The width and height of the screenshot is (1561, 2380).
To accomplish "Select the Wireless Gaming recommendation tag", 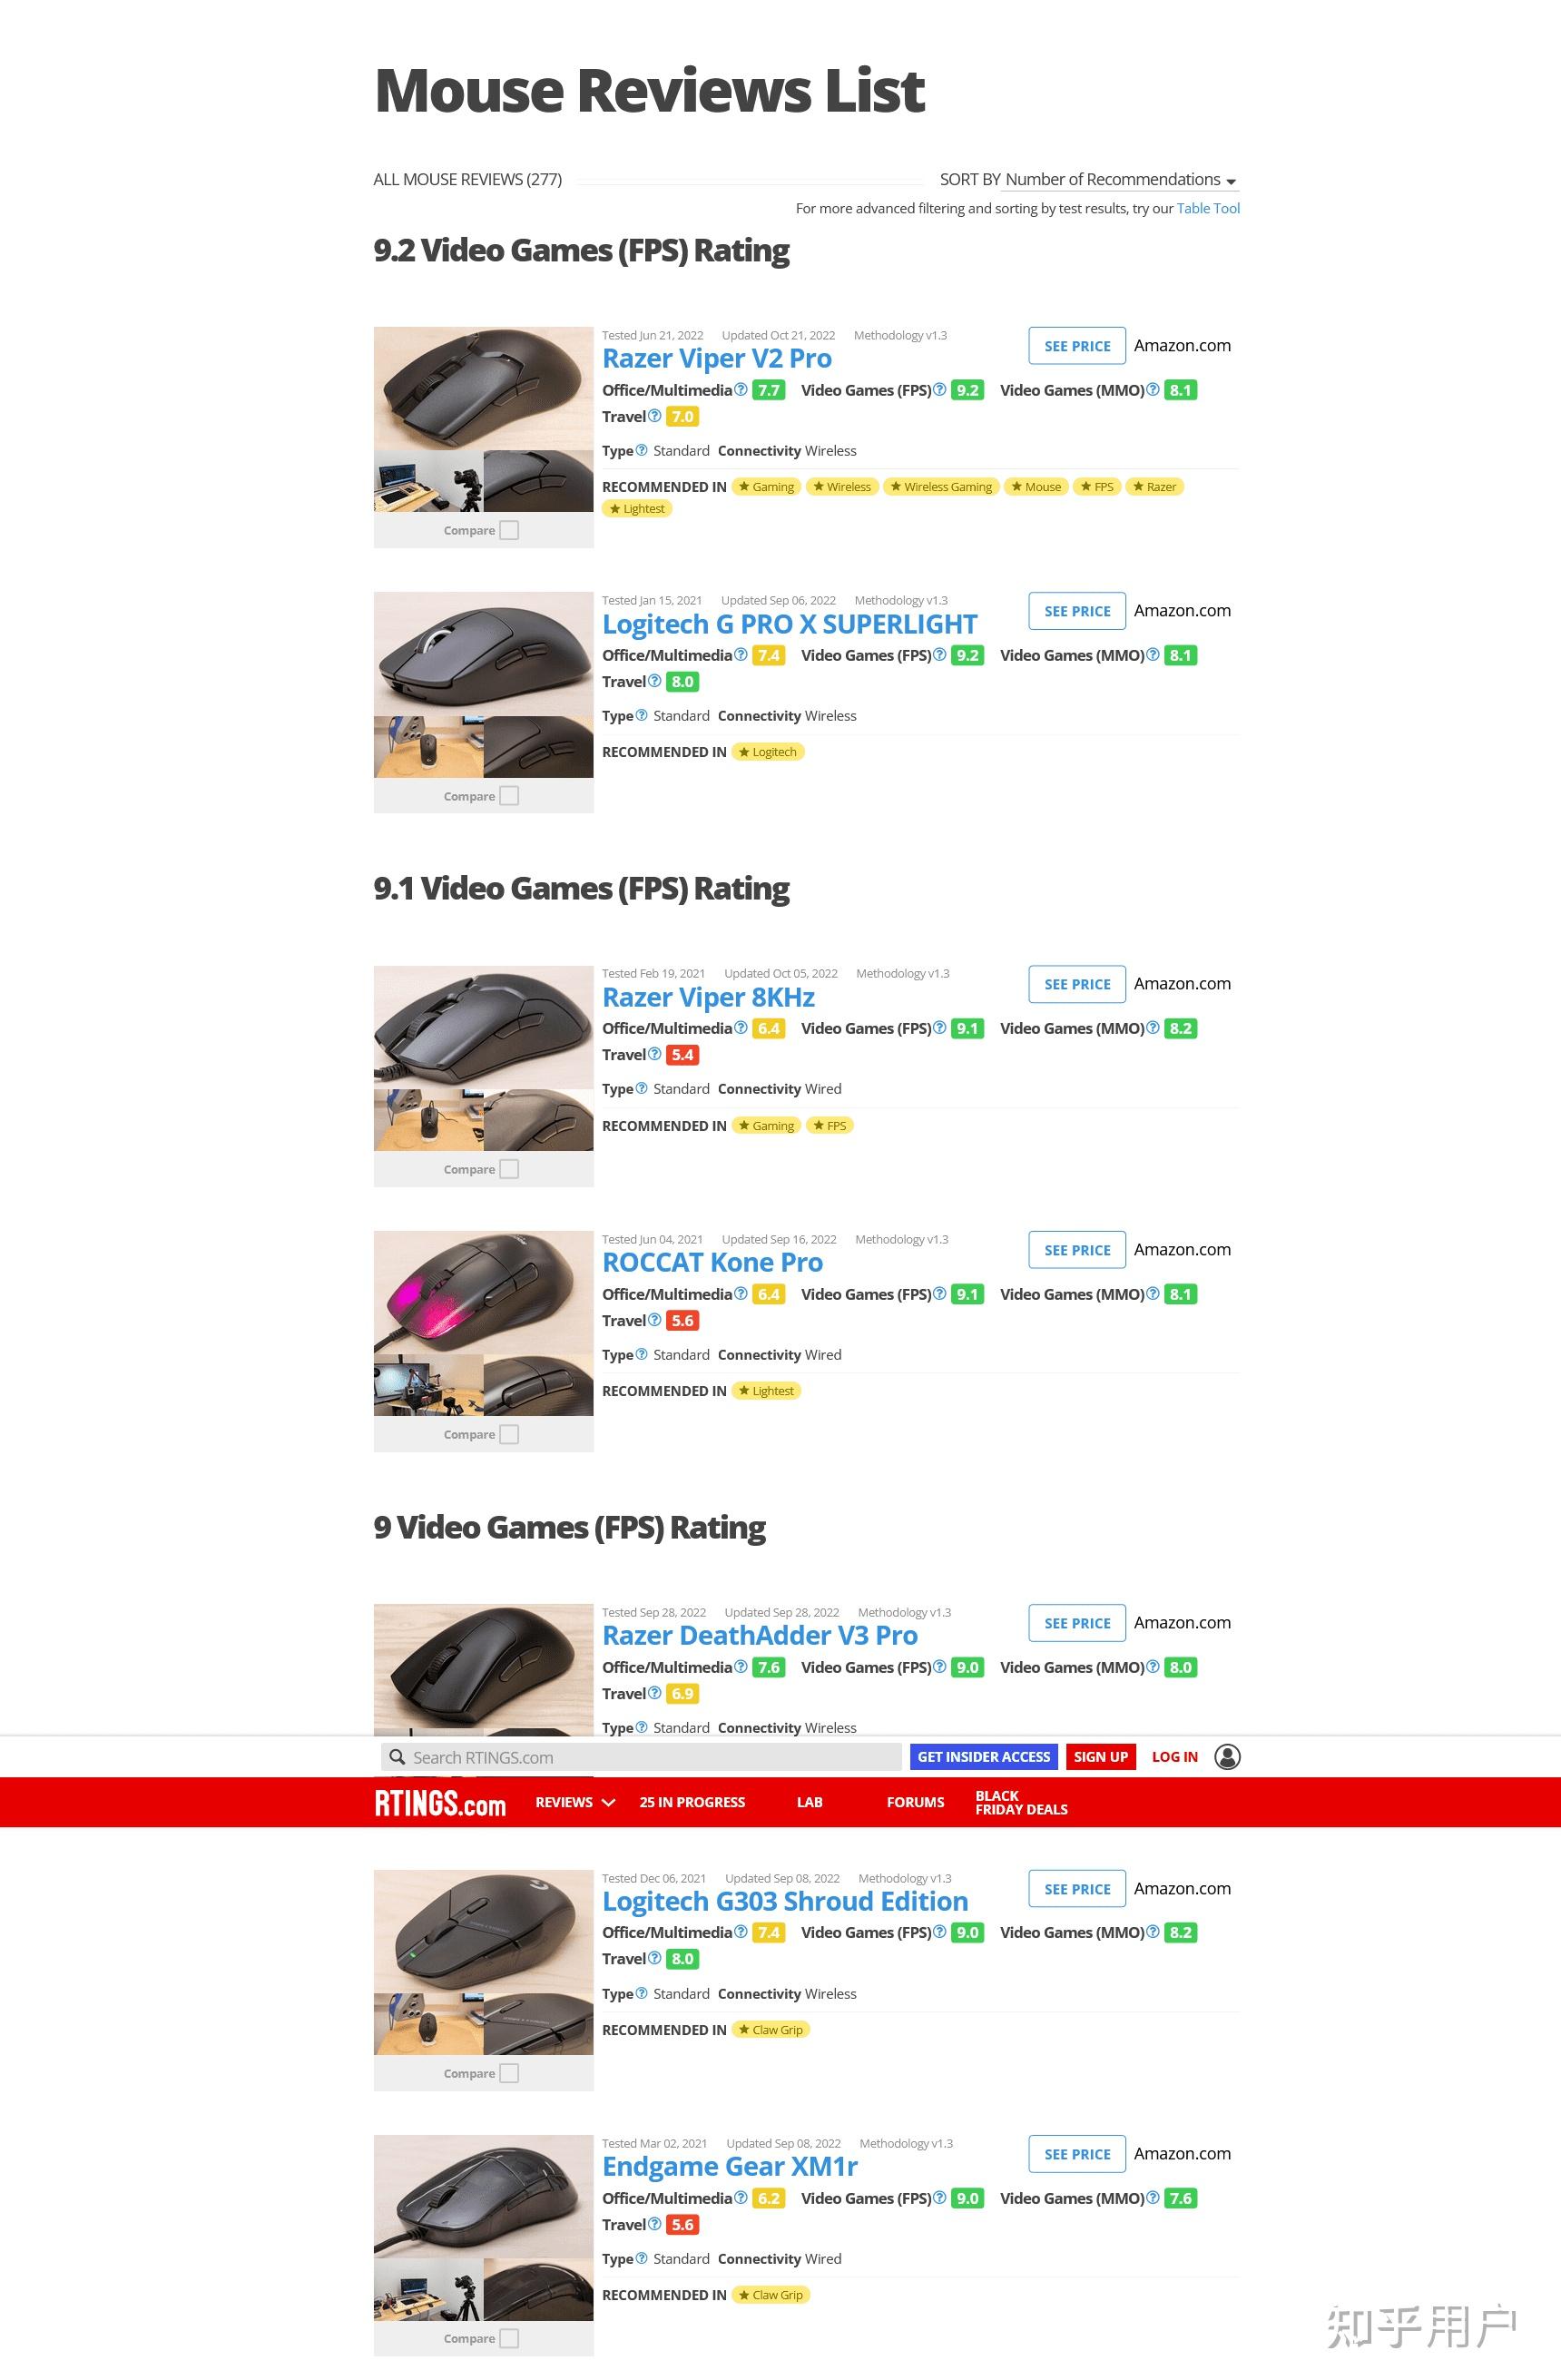I will [941, 486].
